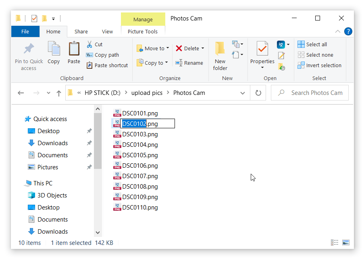
Task: Refresh the Photos Cam folder view
Action: tap(258, 92)
